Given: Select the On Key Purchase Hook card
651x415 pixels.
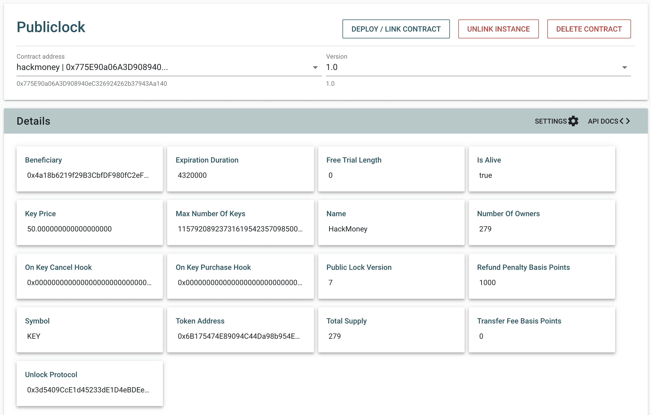Looking at the screenshot, I should [x=240, y=276].
